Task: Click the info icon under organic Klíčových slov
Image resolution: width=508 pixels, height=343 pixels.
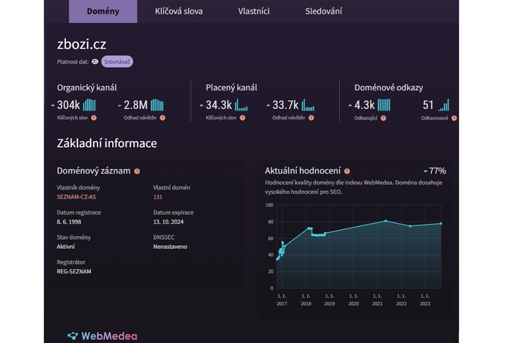Action: tap(94, 118)
